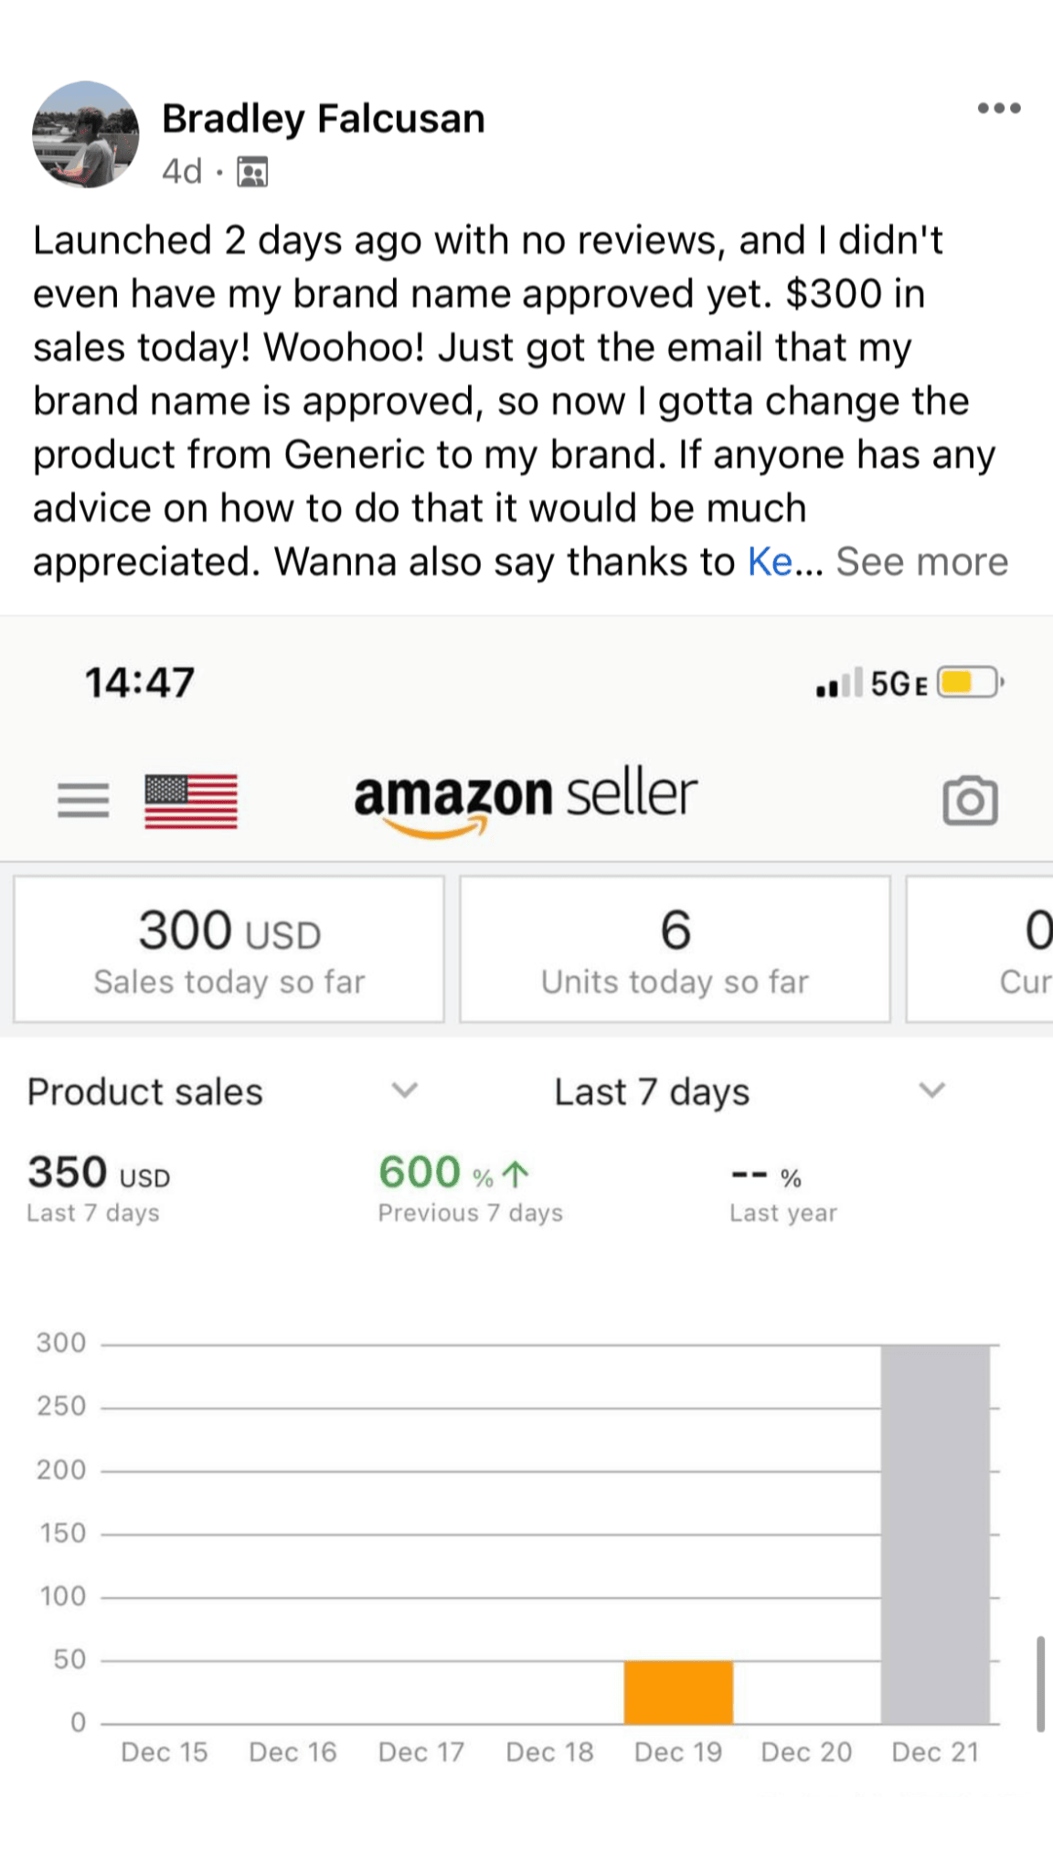Click See more to expand post
The width and height of the screenshot is (1053, 1872).
(x=921, y=562)
